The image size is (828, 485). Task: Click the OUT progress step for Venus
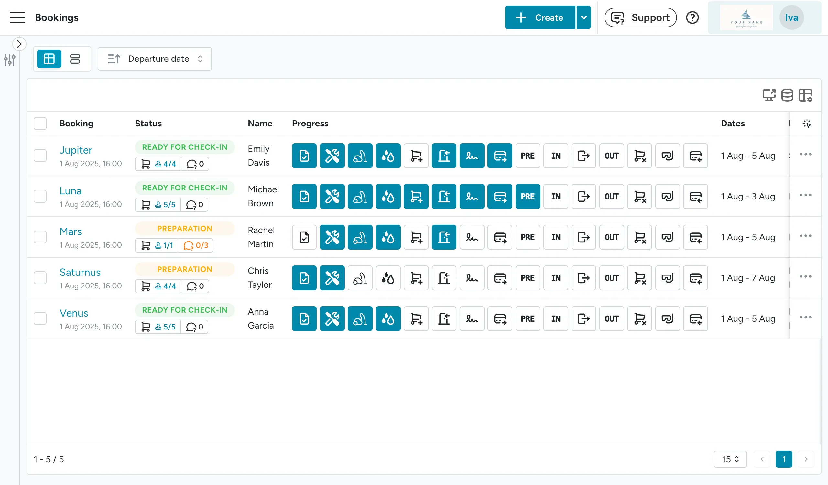click(x=611, y=319)
